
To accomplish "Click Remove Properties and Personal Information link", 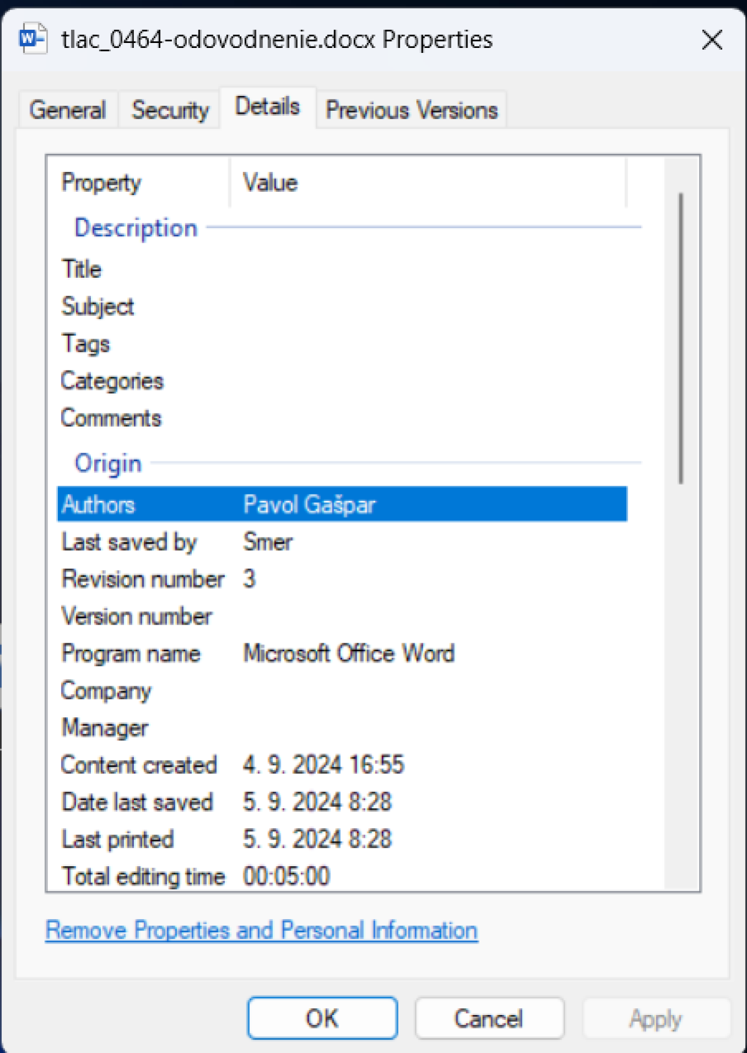I will point(261,930).
